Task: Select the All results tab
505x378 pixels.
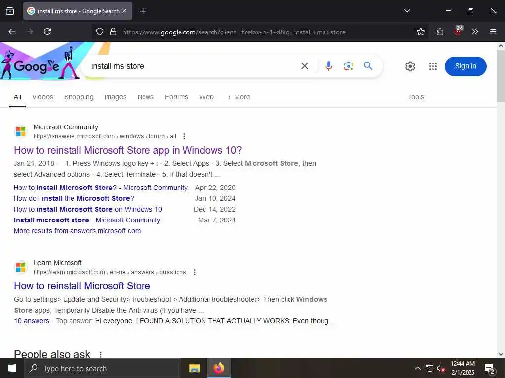Action: pos(17,97)
